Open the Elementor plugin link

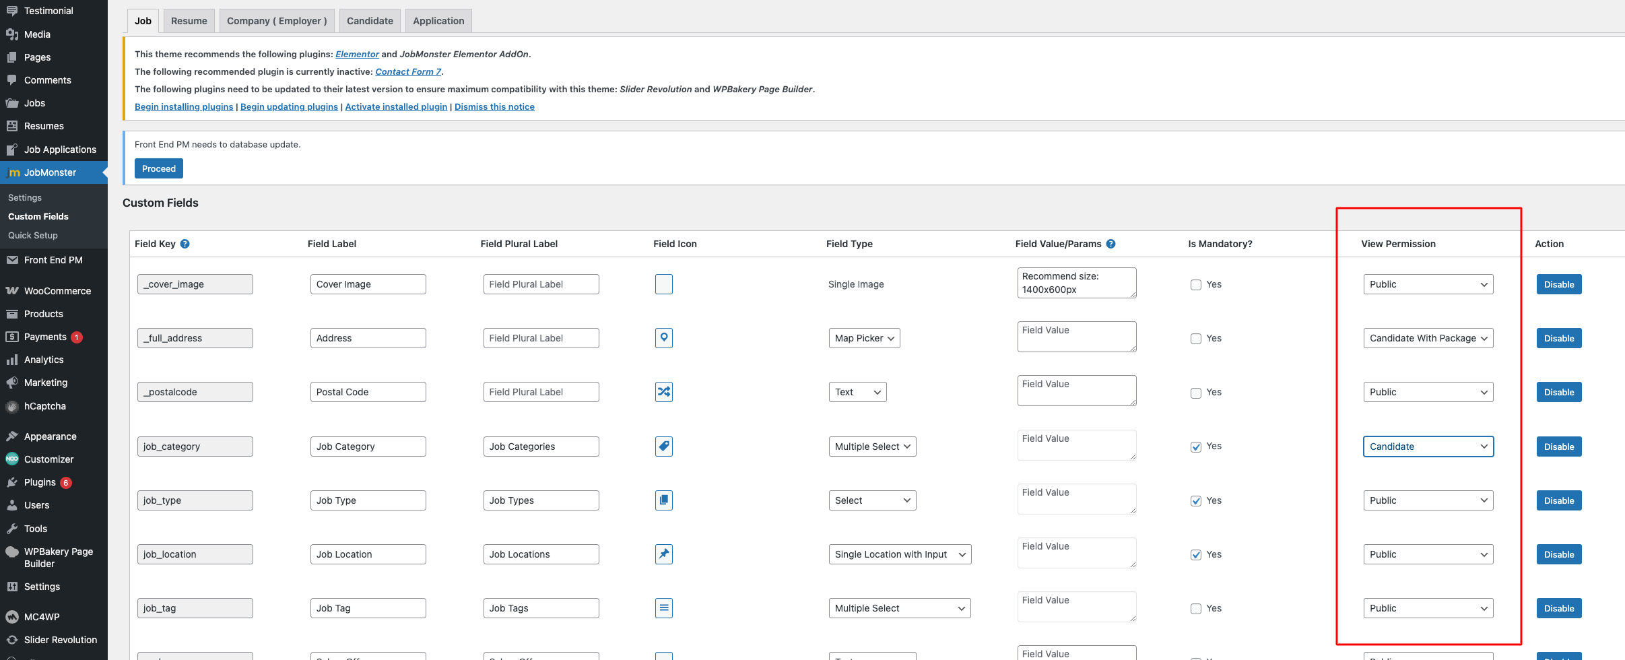tap(357, 54)
